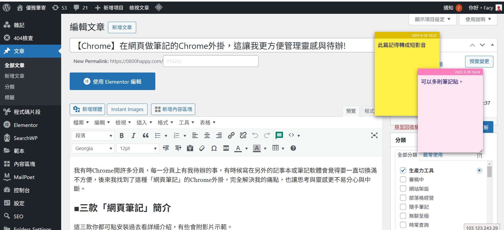
Task: Toggle italic formatting
Action: coord(133,135)
